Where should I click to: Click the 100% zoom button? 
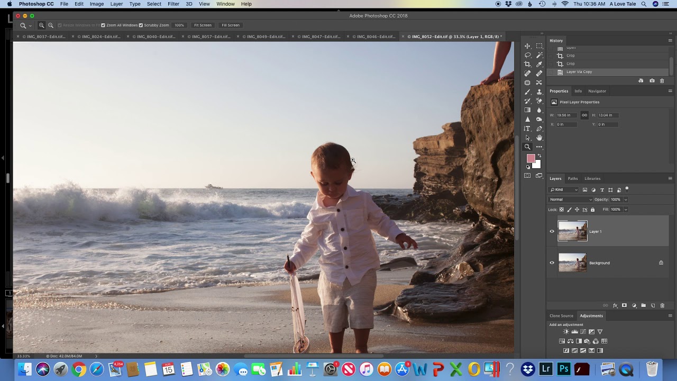[x=179, y=25]
